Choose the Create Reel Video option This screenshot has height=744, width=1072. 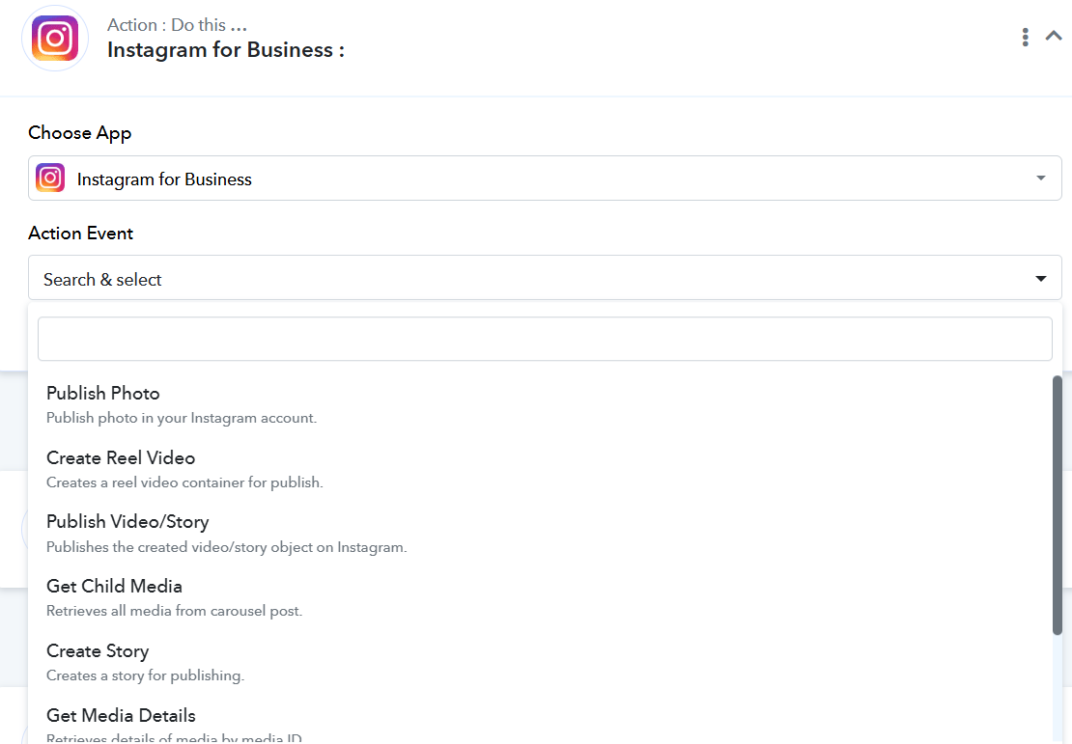pos(121,458)
